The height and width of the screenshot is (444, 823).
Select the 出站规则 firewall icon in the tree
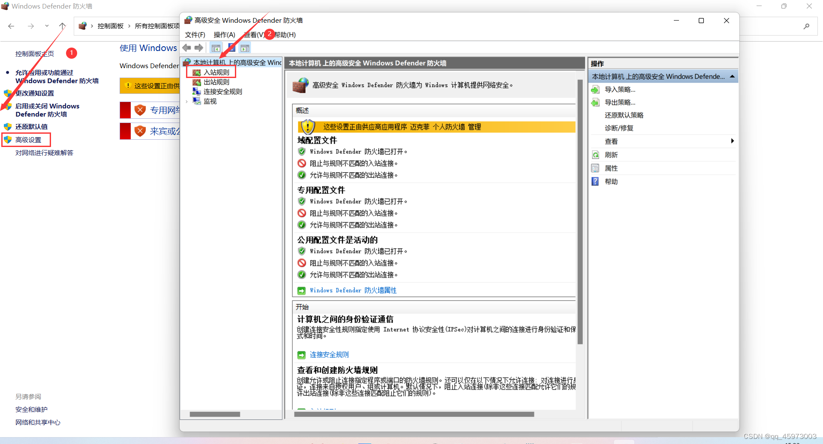197,82
